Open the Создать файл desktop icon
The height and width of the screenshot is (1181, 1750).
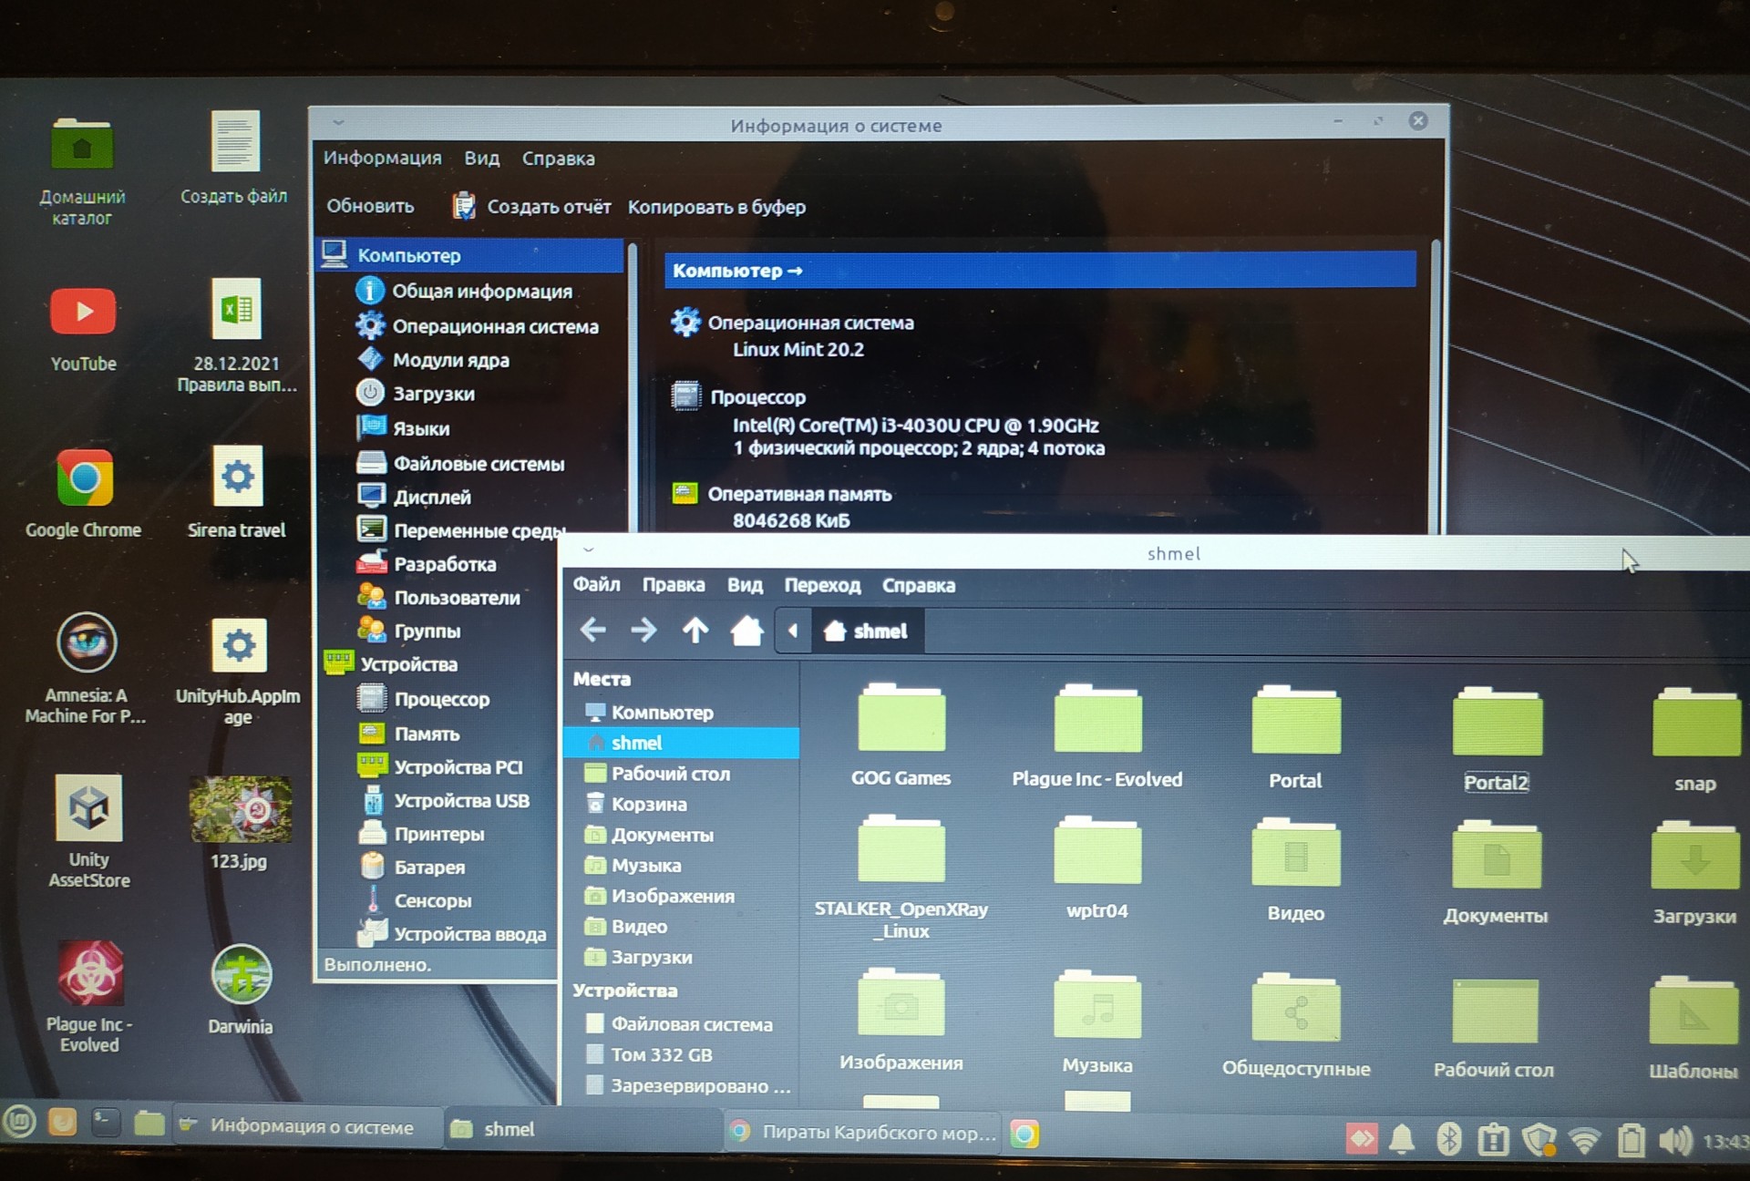point(234,158)
